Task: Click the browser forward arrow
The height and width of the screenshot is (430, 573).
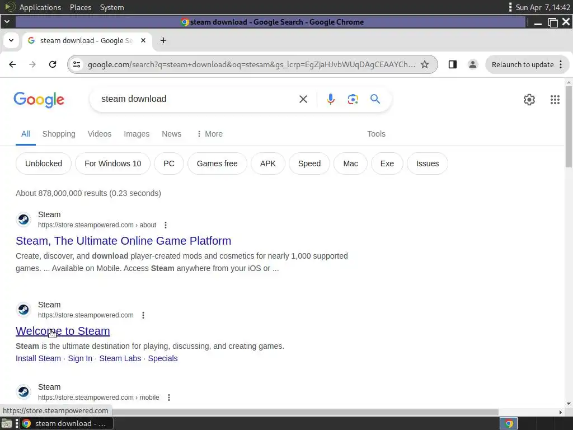Action: (32, 65)
